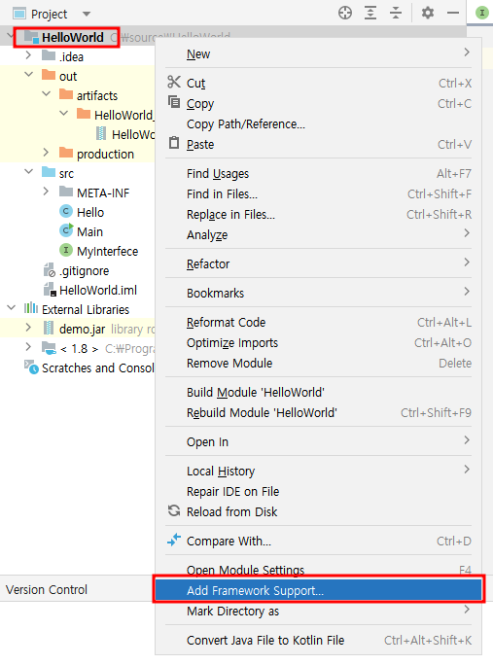Open the Mark Directory as submenu
Screen dimensions: 493x665
[318, 612]
